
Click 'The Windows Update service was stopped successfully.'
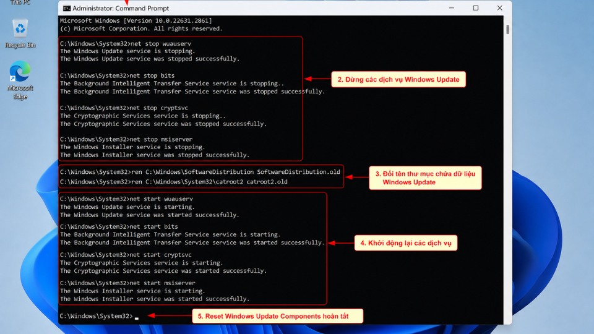click(150, 59)
